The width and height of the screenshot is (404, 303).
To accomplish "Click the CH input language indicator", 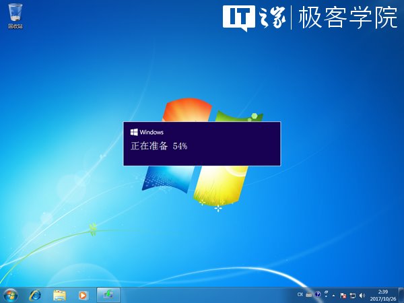I will (x=300, y=294).
